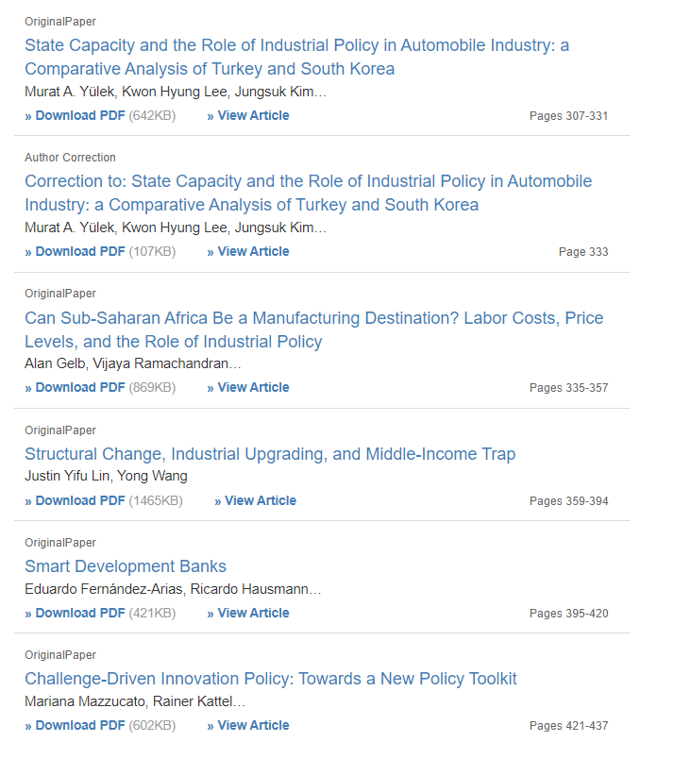View Article for Middle-Income Trap paper
Image resolution: width=691 pixels, height=759 pixels.
pos(260,501)
